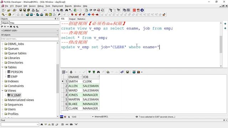
Task: Open the Debug menu
Action: (x=40, y=6)
